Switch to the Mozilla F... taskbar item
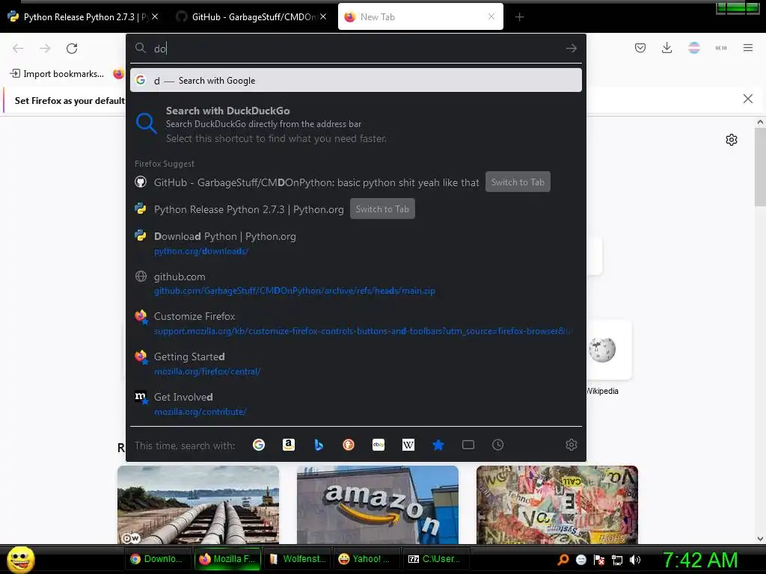766x574 pixels. [x=227, y=559]
